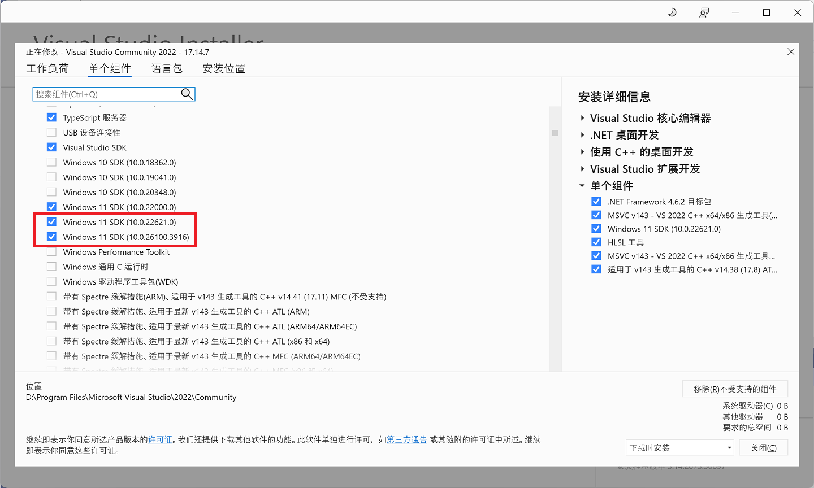Enable USB 设备连接性 checkbox
814x488 pixels.
[x=51, y=132]
